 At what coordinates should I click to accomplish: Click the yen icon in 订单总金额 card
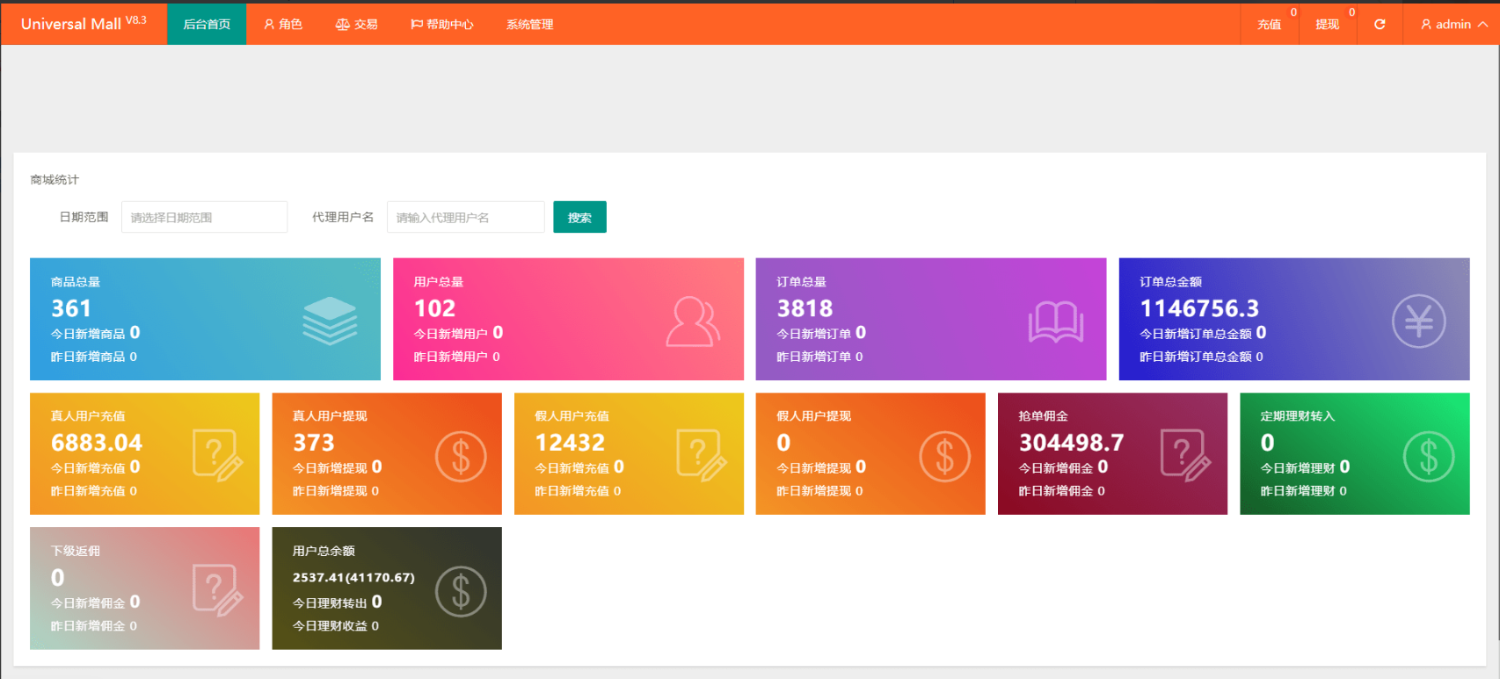1418,321
